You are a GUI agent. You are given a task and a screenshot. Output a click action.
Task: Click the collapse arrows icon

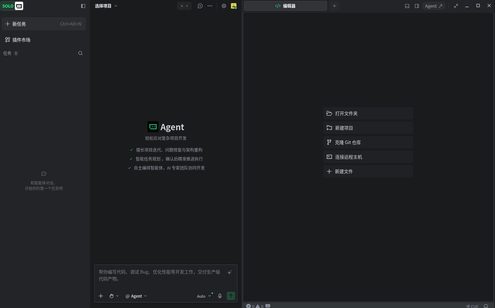click(456, 6)
